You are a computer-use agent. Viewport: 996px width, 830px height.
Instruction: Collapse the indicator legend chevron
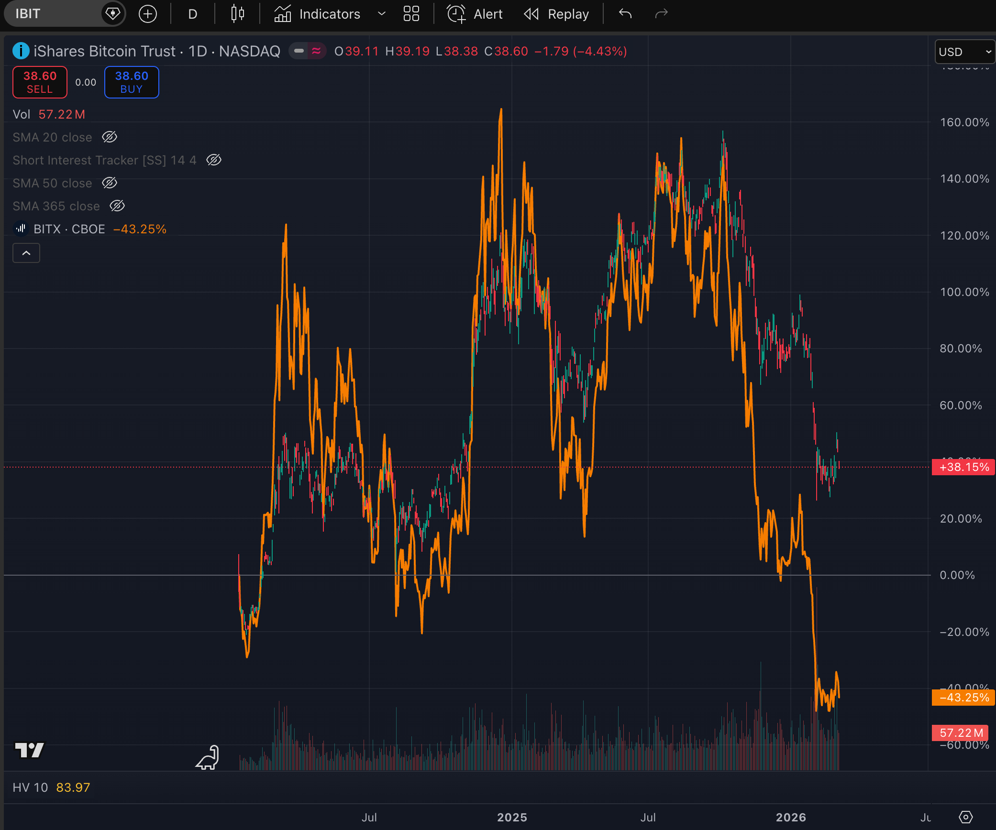tap(26, 253)
